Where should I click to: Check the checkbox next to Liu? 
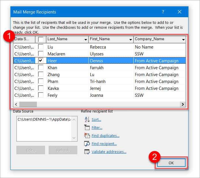click(41, 47)
